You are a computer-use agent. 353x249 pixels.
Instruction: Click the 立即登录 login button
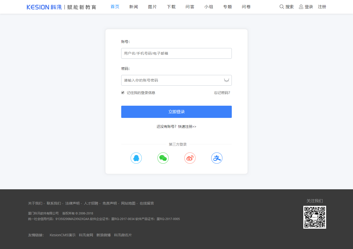click(176, 112)
